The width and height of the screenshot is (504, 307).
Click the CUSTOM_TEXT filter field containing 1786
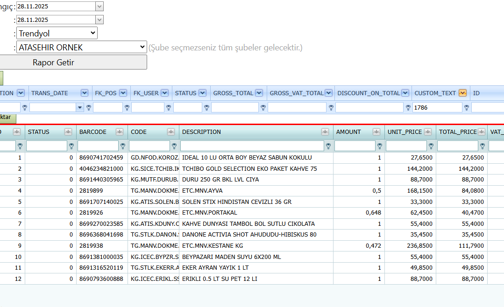[437, 108]
